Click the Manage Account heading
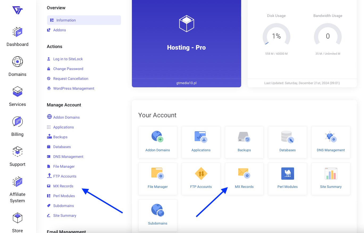The image size is (364, 233). (64, 105)
